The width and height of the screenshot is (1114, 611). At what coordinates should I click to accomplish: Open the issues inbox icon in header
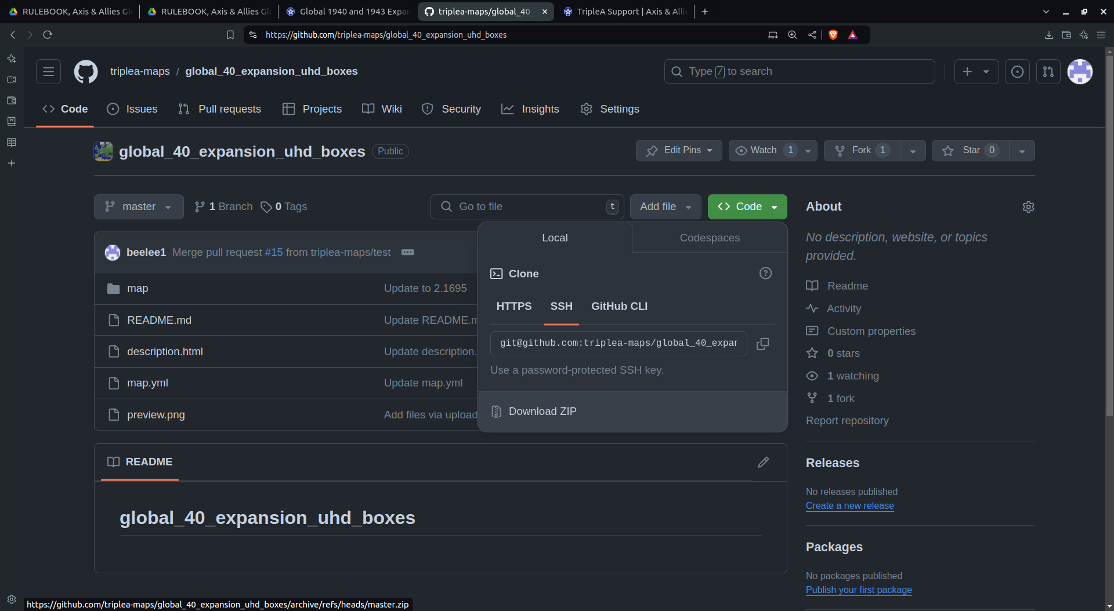pos(1017,71)
